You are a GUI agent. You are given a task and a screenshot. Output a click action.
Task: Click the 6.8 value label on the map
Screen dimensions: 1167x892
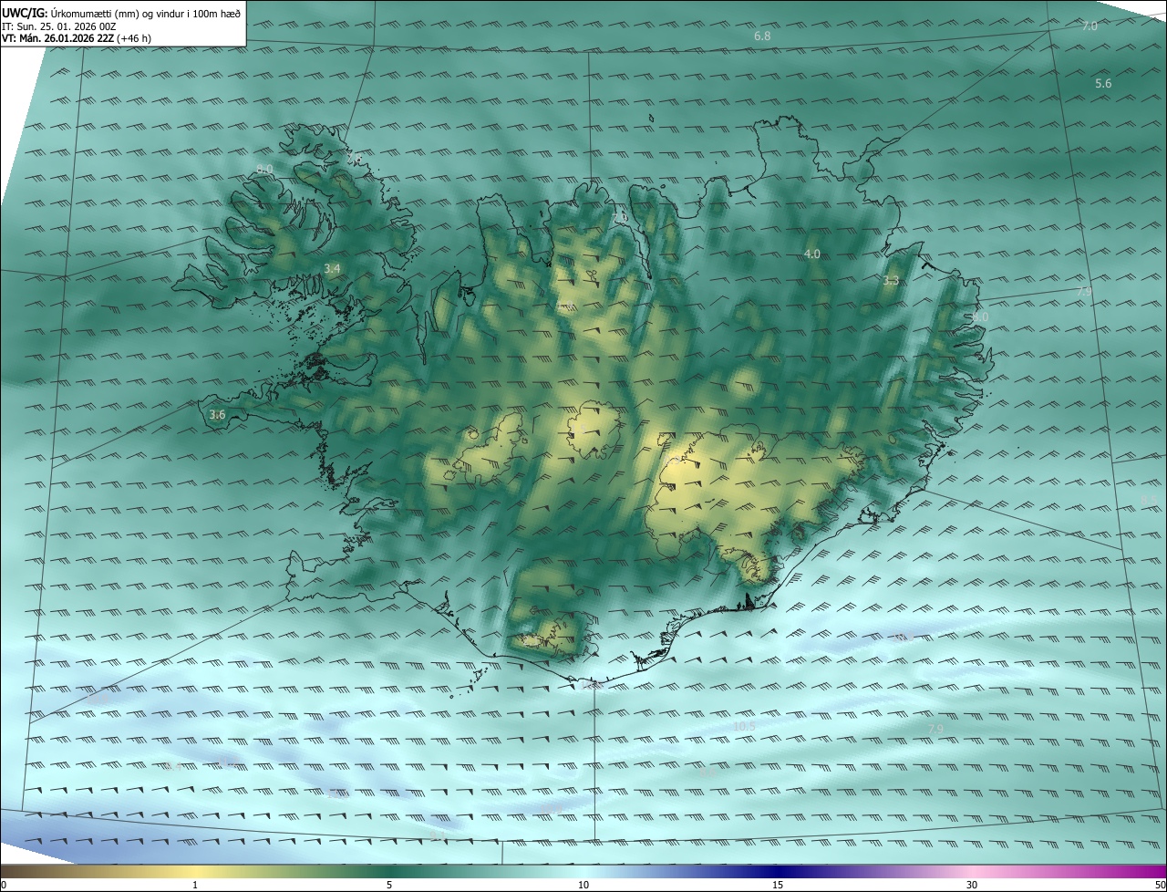[762, 36]
